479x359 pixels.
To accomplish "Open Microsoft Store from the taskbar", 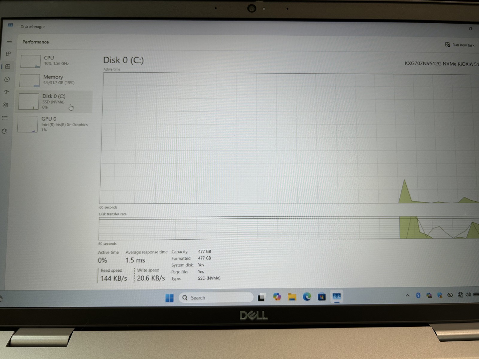I will (322, 297).
